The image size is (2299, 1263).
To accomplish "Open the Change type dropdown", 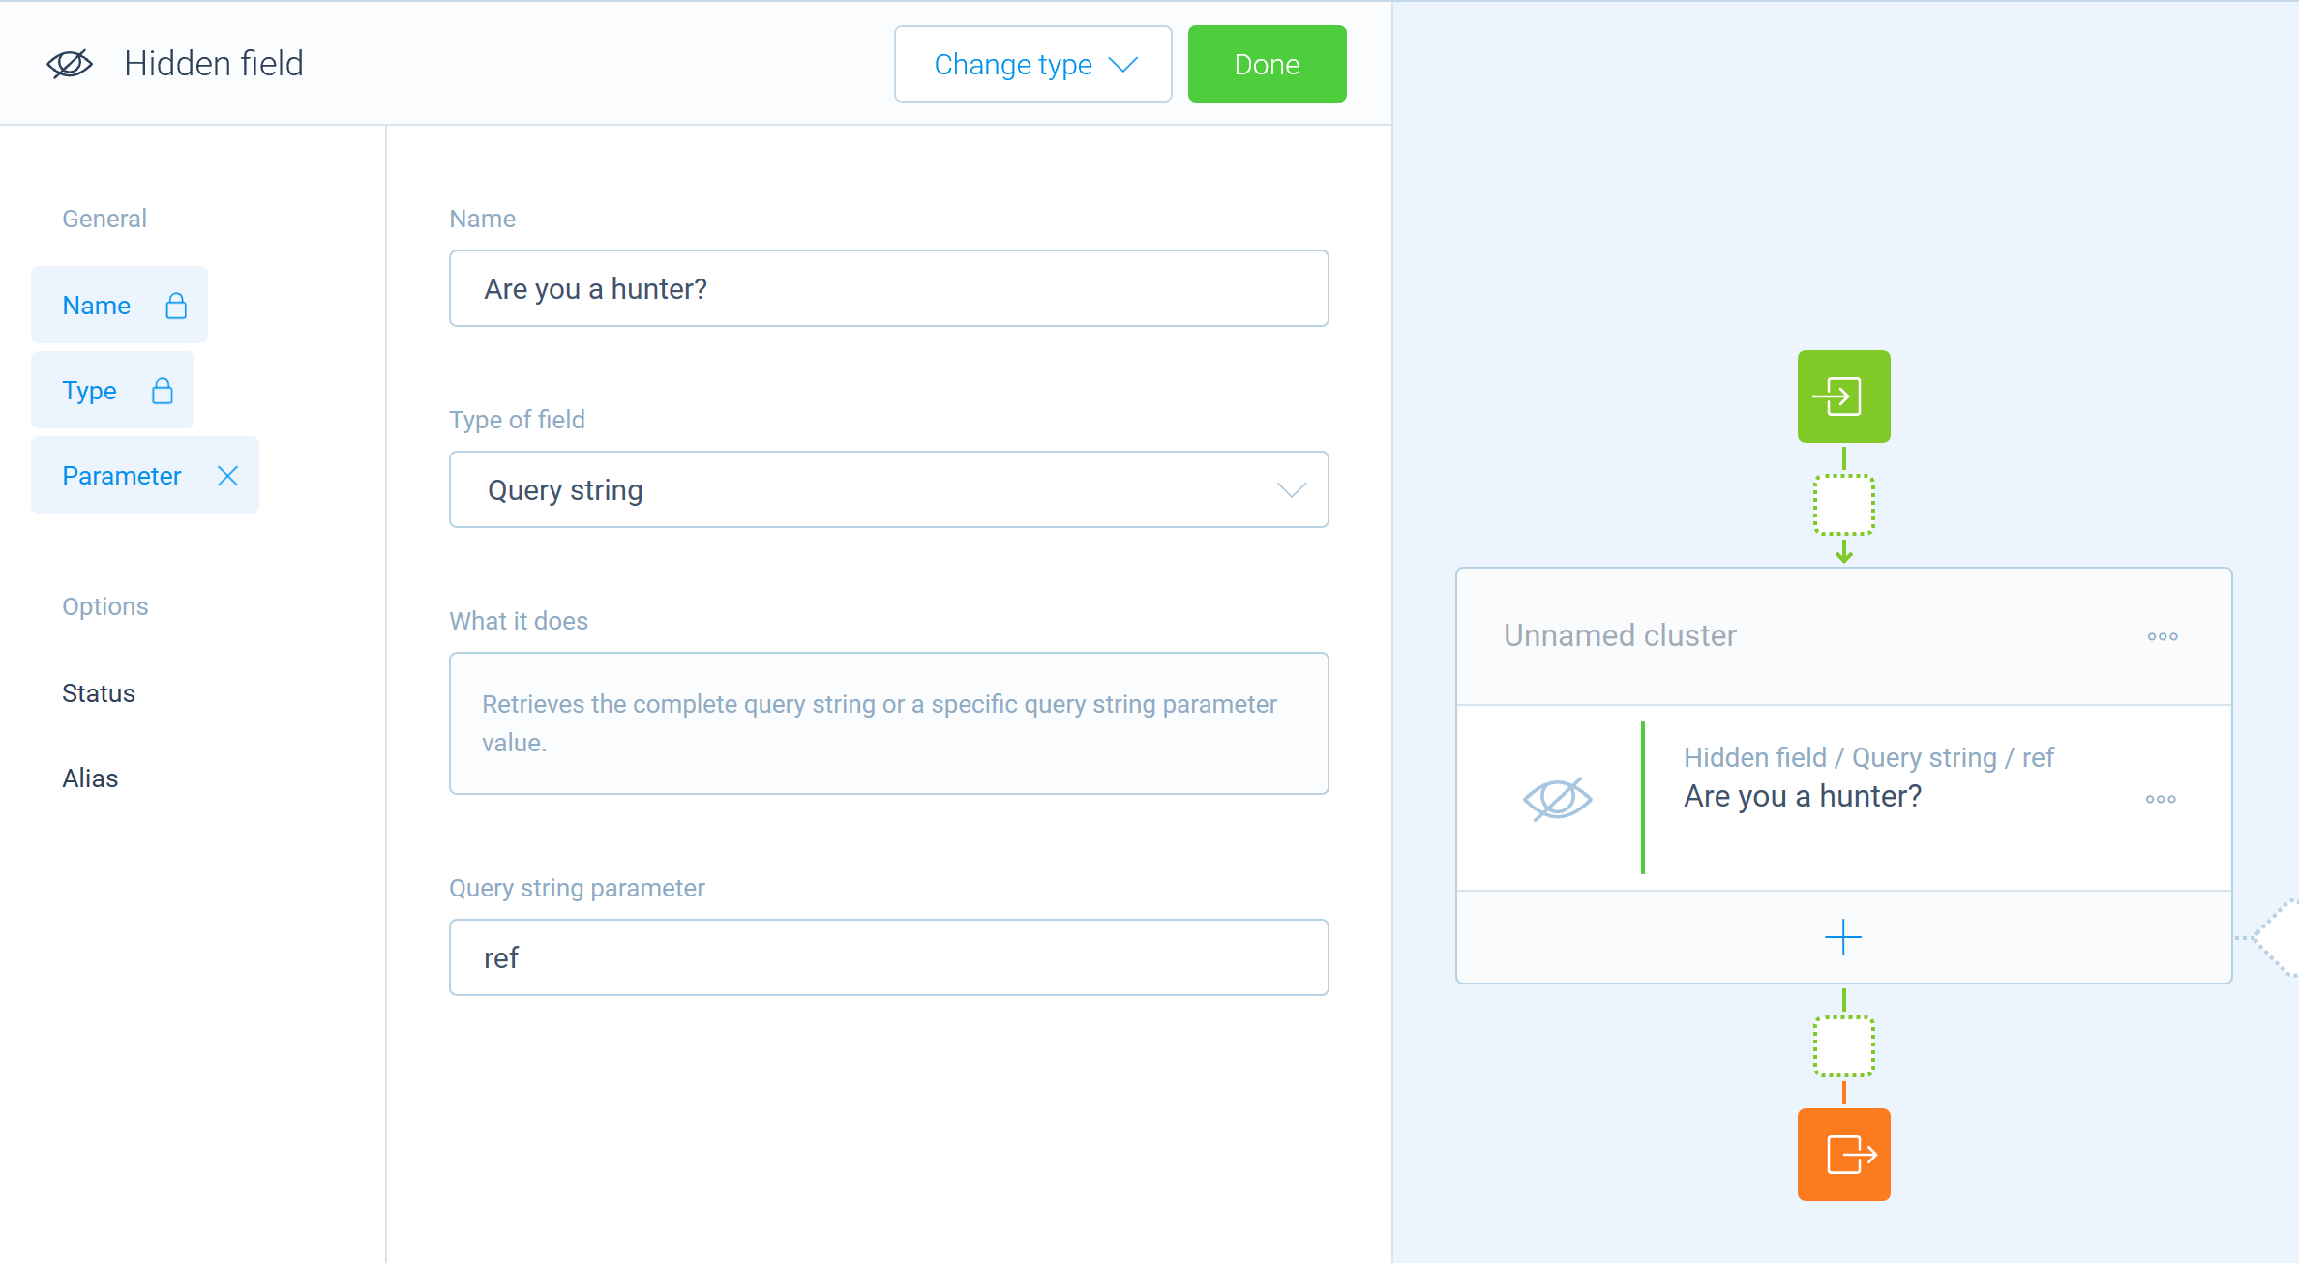I will [1032, 64].
